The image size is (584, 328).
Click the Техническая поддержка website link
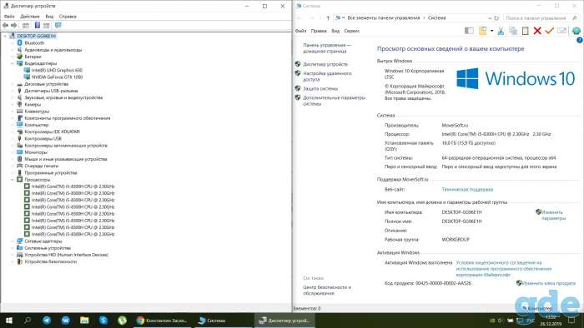[467, 190]
